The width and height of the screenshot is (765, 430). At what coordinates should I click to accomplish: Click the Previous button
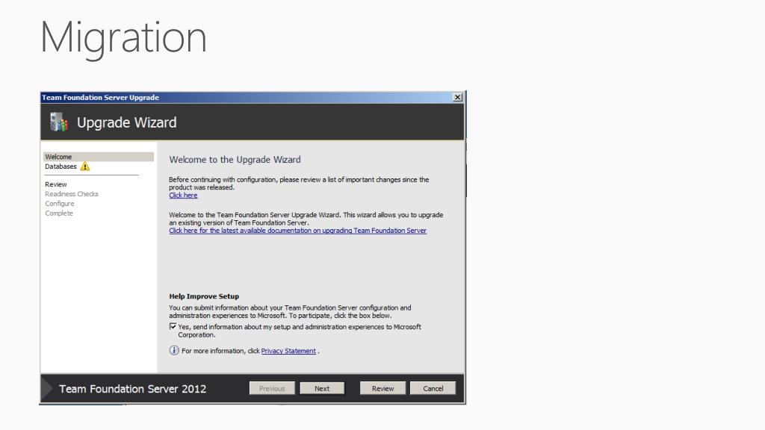point(272,388)
